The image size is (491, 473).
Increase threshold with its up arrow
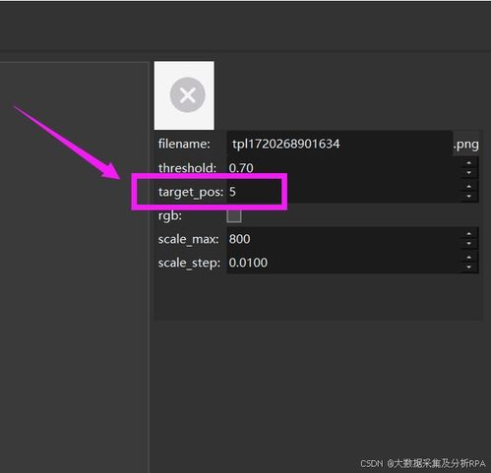click(468, 163)
